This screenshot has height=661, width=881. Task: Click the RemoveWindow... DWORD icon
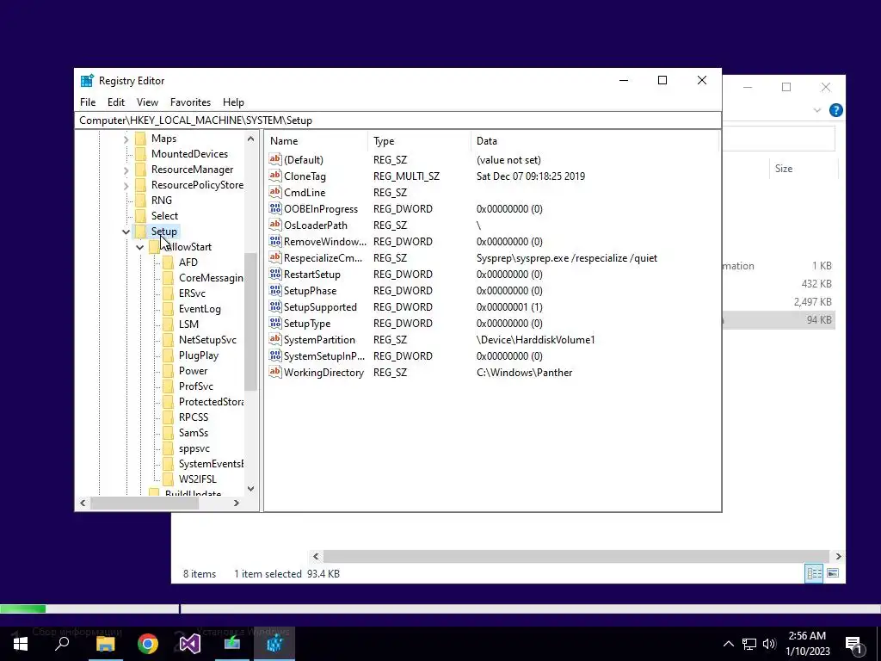click(274, 241)
